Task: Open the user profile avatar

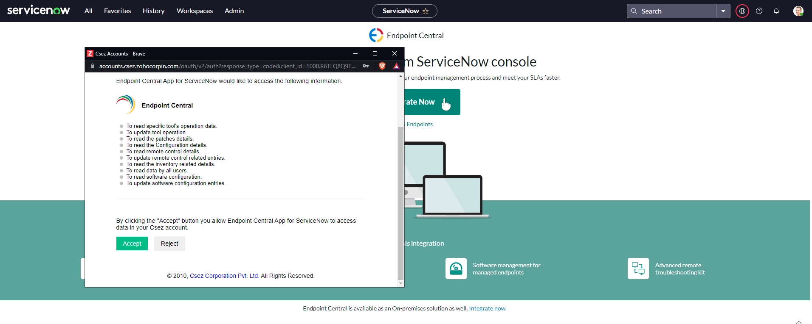Action: point(798,11)
